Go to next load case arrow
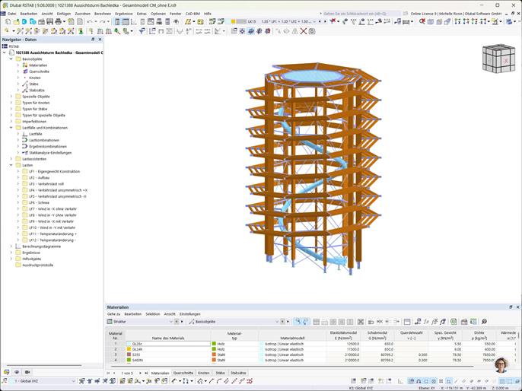The width and height of the screenshot is (522, 391). [x=325, y=21]
